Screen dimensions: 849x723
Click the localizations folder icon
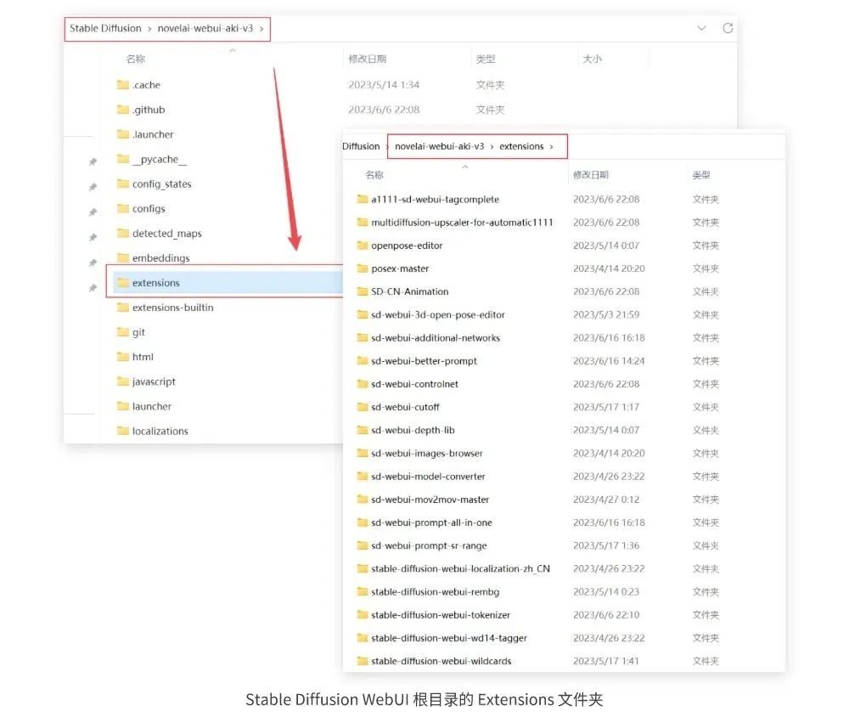(122, 431)
